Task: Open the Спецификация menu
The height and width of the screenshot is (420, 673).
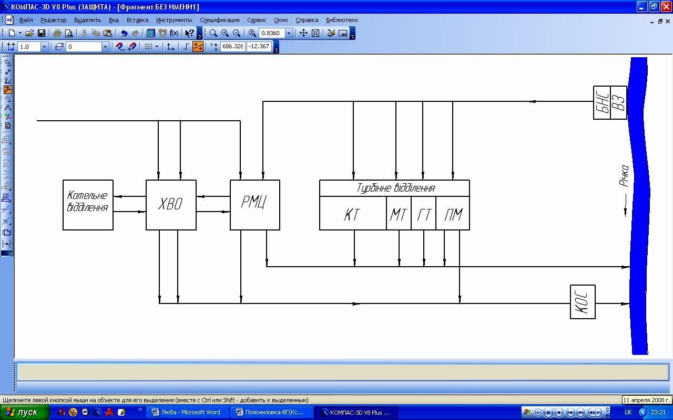Action: (x=220, y=20)
